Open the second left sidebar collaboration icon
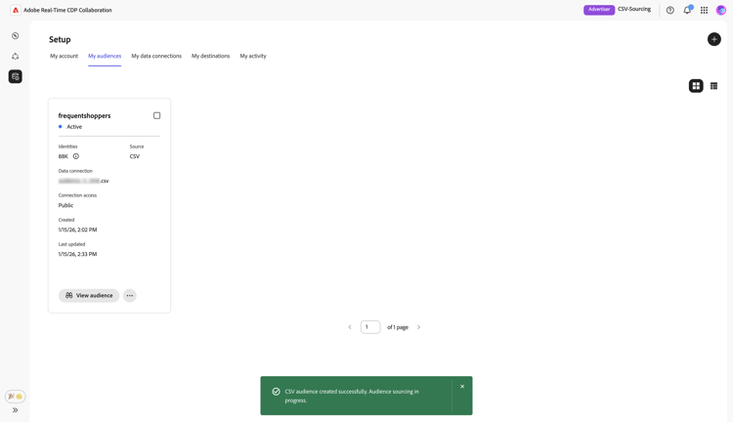 (16, 57)
